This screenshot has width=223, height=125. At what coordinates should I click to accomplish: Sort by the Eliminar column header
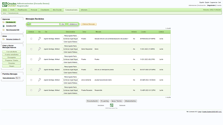point(31,32)
